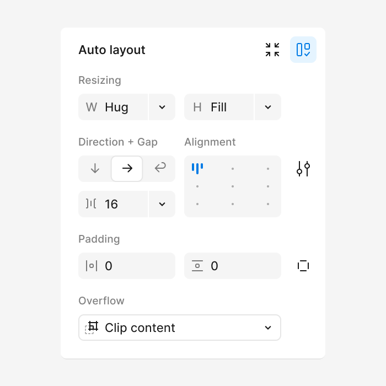Screen dimensions: 386x386
Task: Click the height field showing Fill
Action: 219,107
